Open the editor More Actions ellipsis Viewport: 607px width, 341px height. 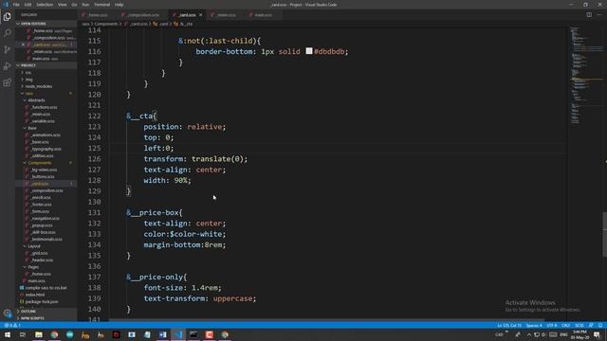tap(599, 15)
